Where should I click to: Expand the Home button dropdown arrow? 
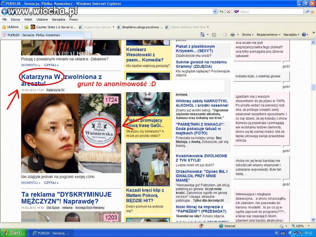[208, 35]
